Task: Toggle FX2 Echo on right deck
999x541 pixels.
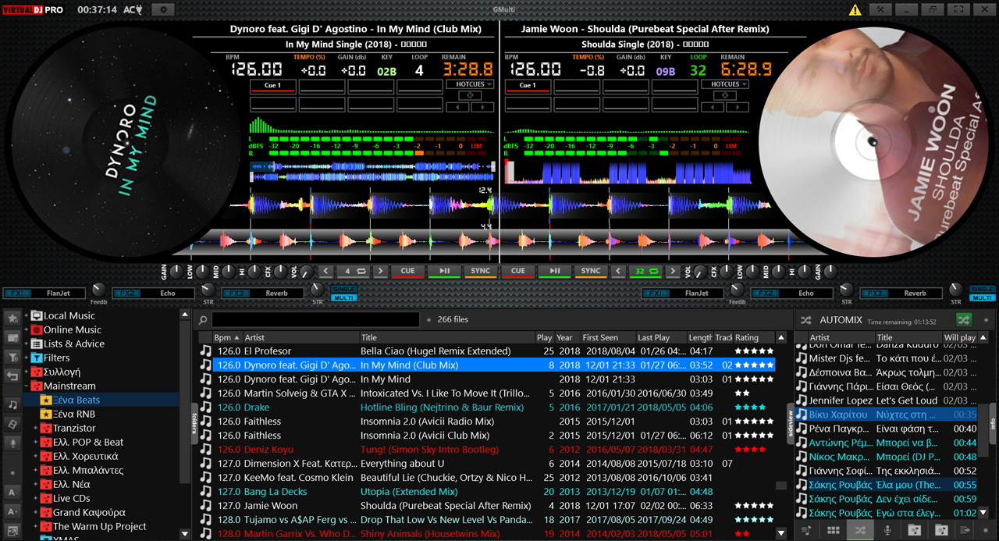Action: click(x=794, y=294)
